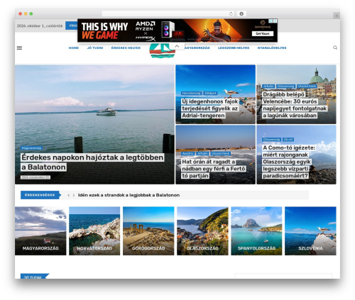This screenshot has height=300, width=355.
Task: Open the Magyarország country thumbnail
Action: coord(40,231)
